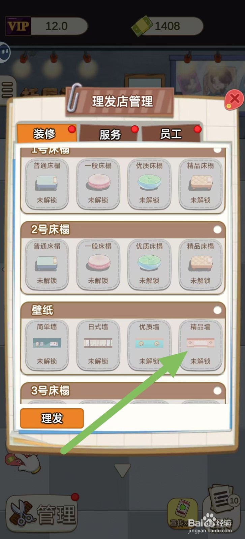This screenshot has height=539, width=245.
Task: Toggle the 3号床榻 section circle
Action: tap(217, 390)
